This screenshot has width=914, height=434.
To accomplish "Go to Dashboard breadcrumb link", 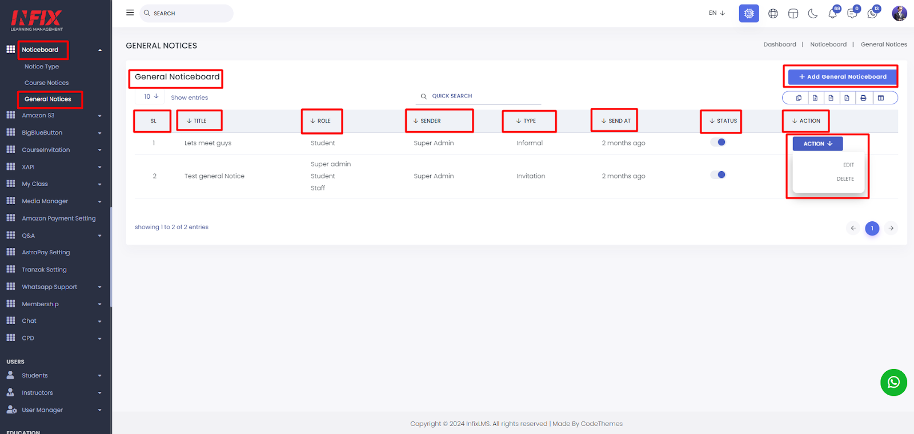I will 780,44.
